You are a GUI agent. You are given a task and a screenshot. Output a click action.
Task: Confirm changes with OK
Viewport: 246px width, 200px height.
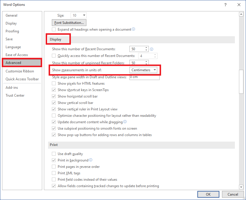click(x=208, y=194)
